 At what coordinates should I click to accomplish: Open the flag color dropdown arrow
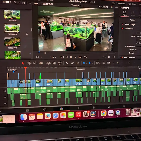pos(87,63)
